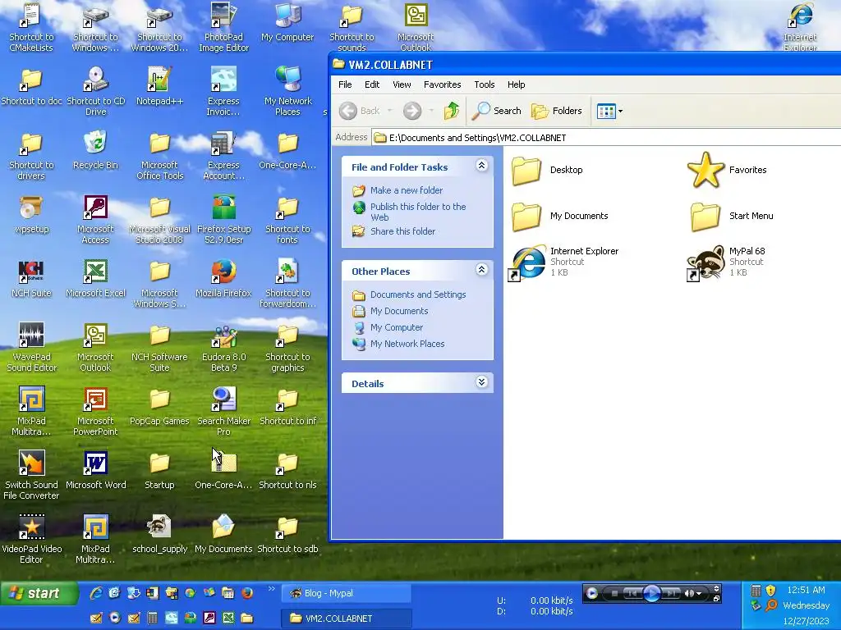Open the Favorites star folder
The height and width of the screenshot is (630, 841).
728,170
